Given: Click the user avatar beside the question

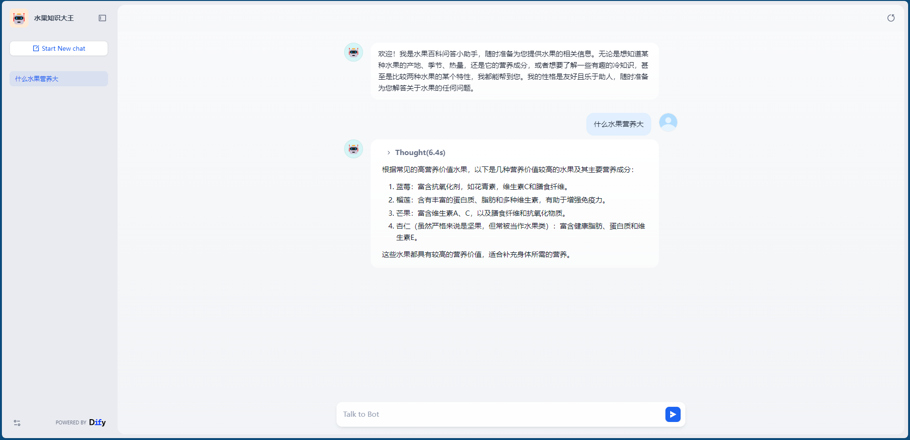Looking at the screenshot, I should [668, 122].
